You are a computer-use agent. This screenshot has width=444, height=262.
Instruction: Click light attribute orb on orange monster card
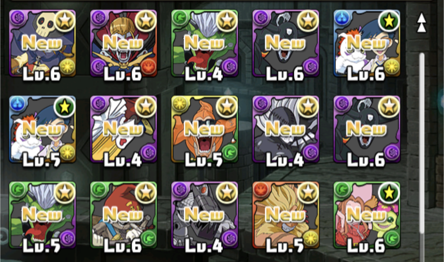[180, 104]
